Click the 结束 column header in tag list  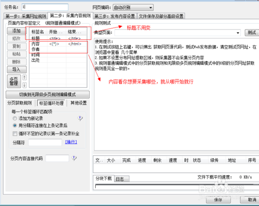76,32
